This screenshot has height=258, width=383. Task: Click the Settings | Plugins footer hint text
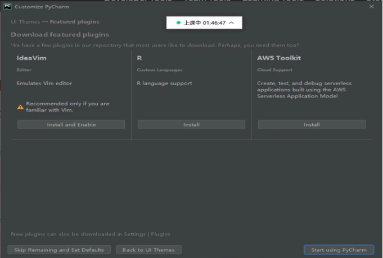(x=91, y=234)
